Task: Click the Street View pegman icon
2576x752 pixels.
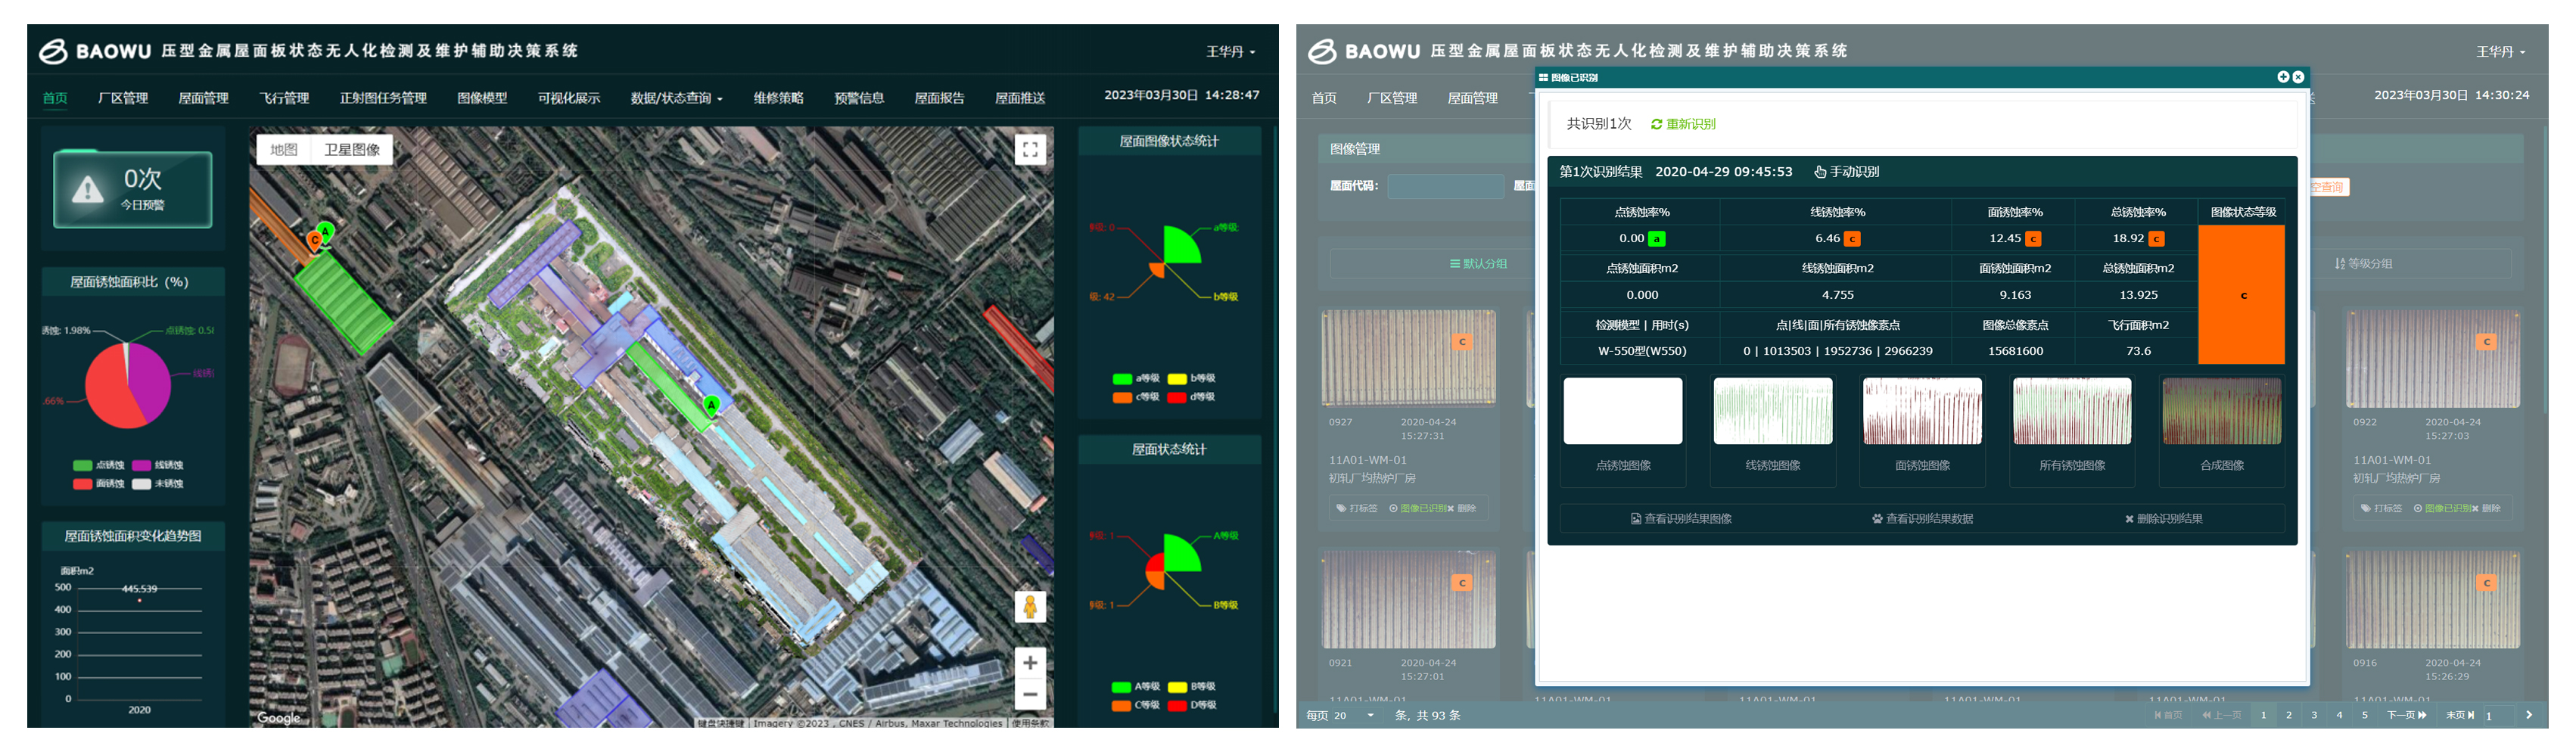Action: (1030, 606)
